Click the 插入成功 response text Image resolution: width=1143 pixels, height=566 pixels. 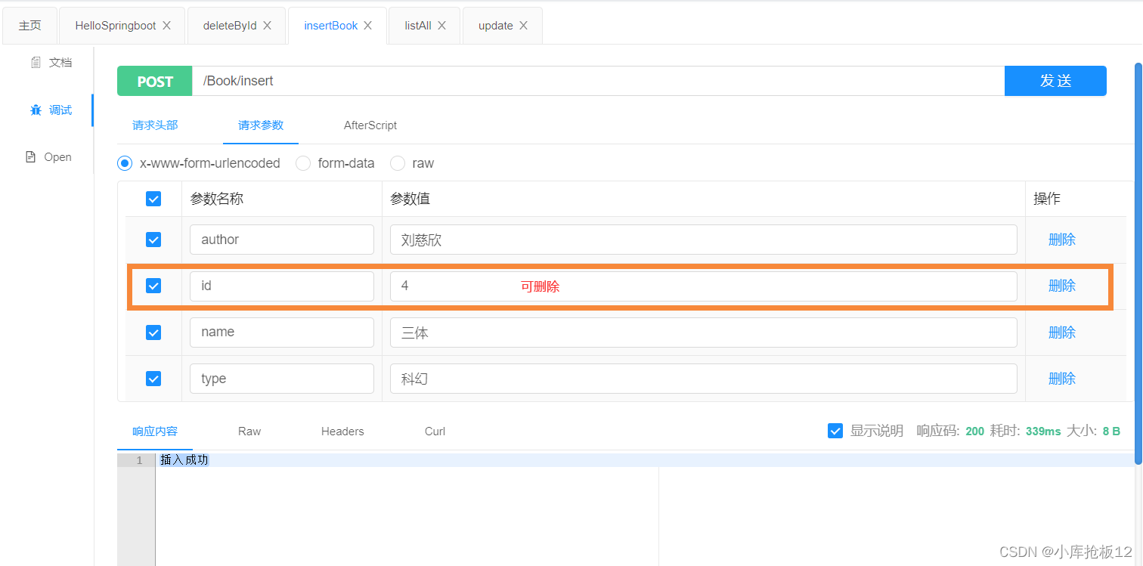pos(184,459)
